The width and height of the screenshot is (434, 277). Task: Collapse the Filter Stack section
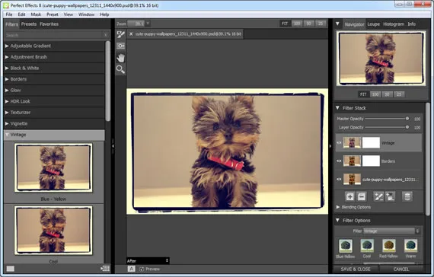coord(337,107)
